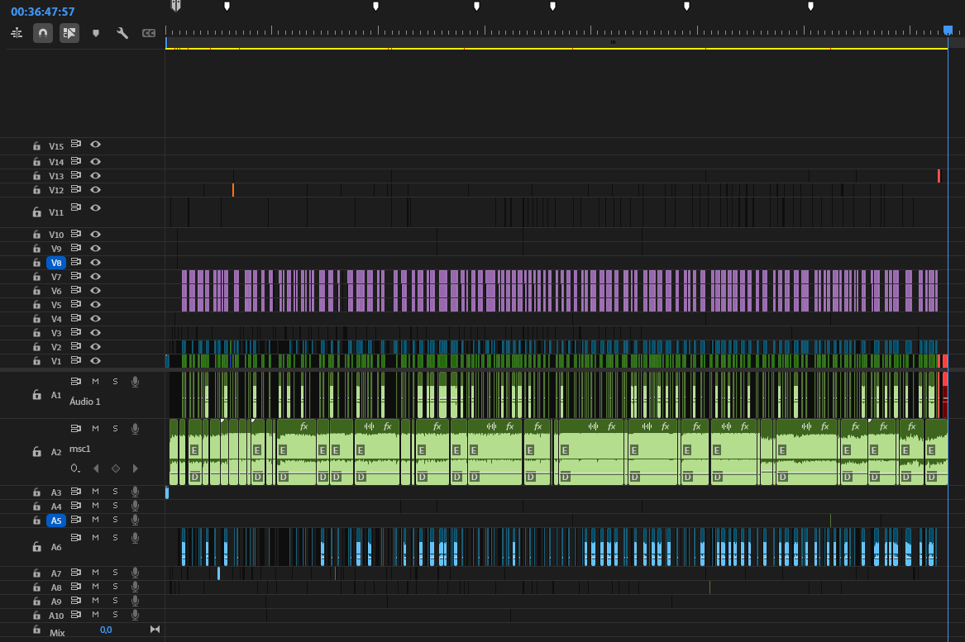
Task: Enable voice-over record on A2
Action: coord(135,429)
